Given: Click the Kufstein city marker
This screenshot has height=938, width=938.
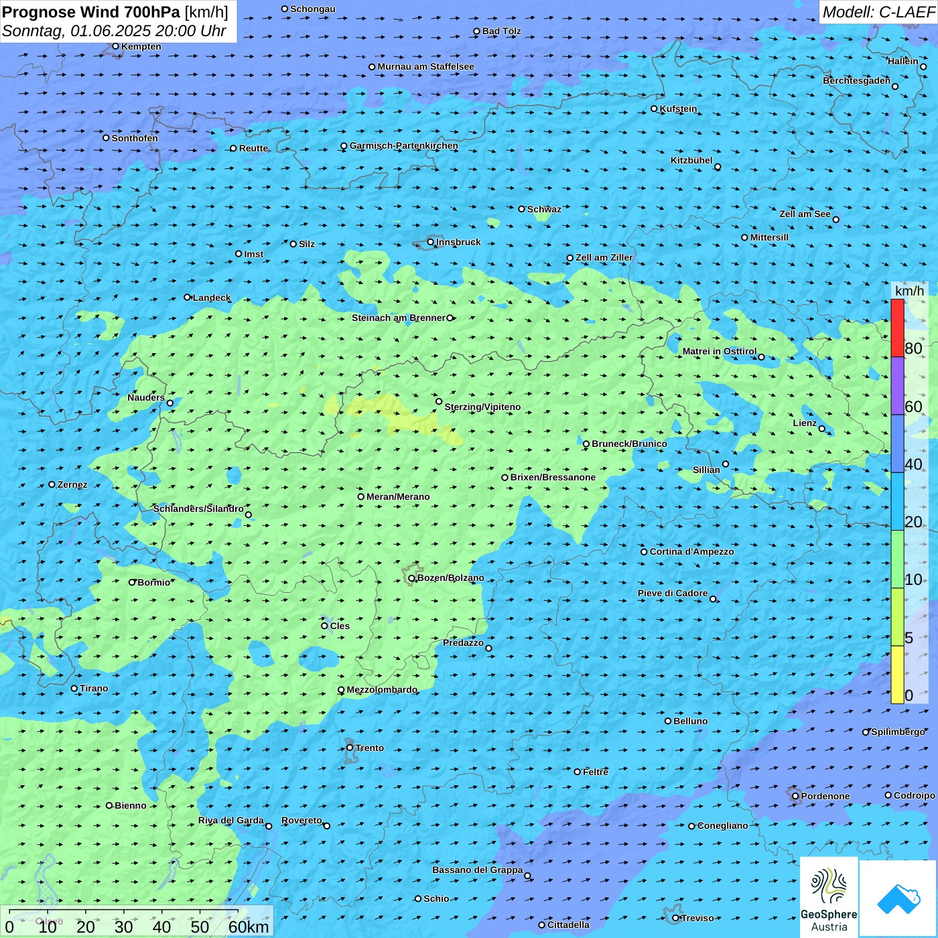Looking at the screenshot, I should point(654,109).
